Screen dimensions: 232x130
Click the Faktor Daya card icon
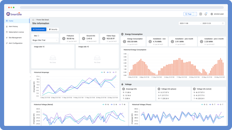104,39
